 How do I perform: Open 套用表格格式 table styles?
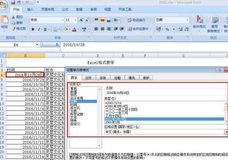tap(214, 23)
